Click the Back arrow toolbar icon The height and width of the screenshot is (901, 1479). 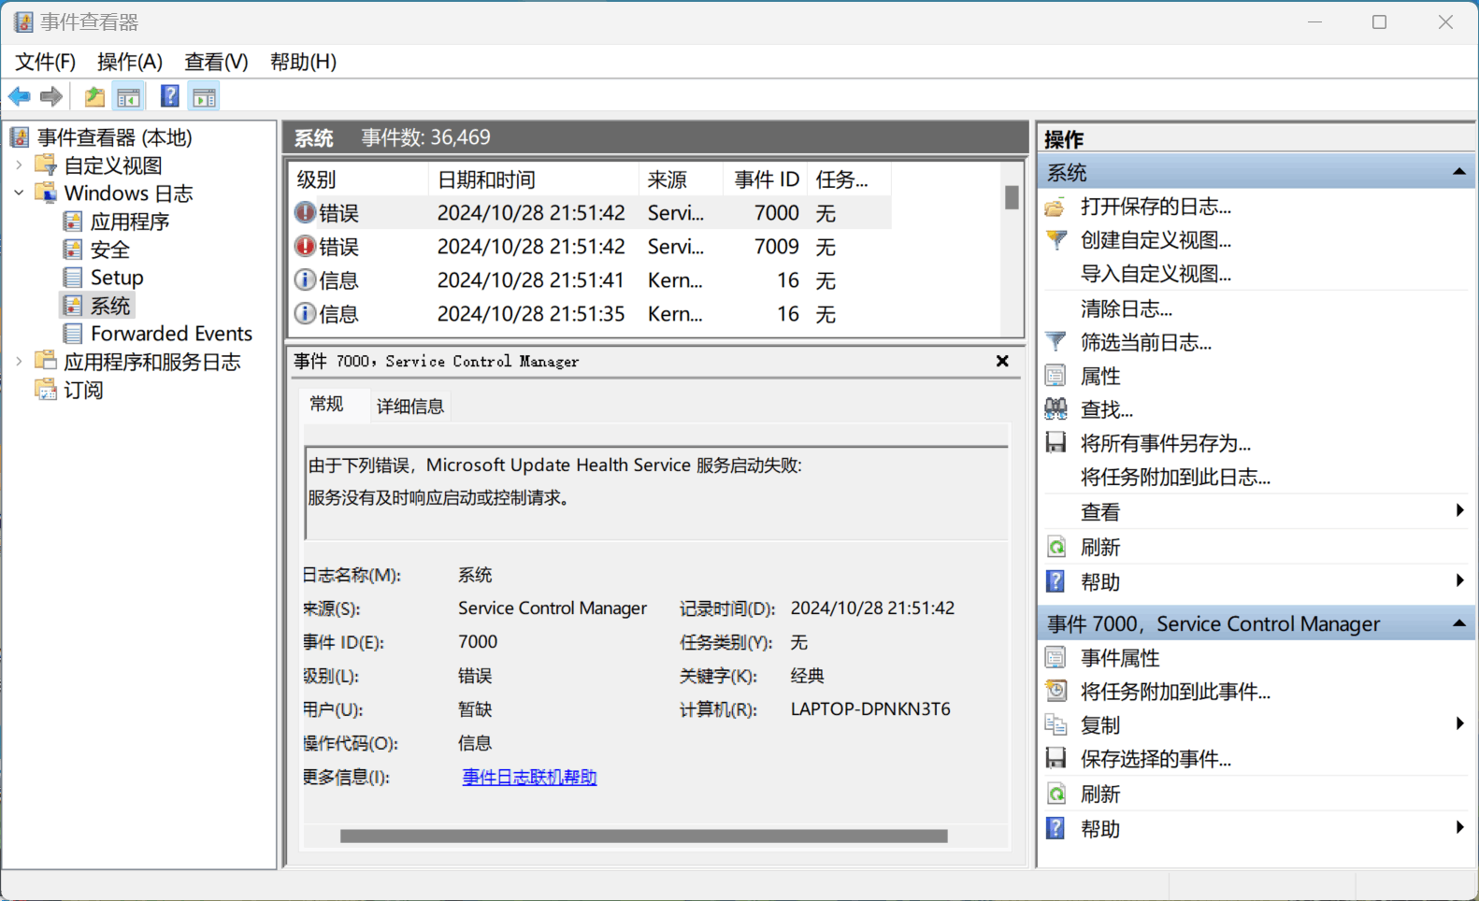[x=19, y=96]
